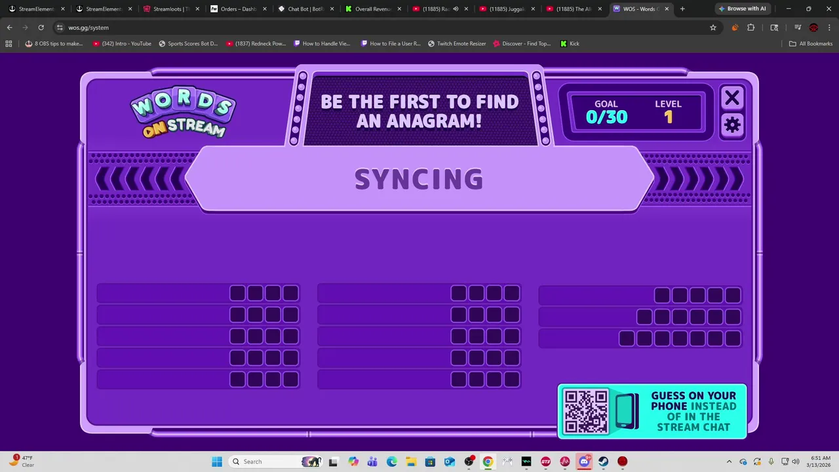839x472 pixels.
Task: Switch to the Streamloots tab
Action: [x=170, y=9]
